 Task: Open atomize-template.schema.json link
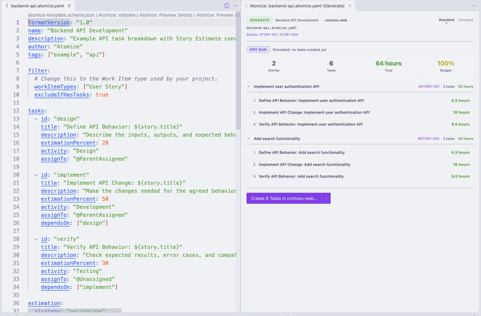pyautogui.click(x=61, y=15)
